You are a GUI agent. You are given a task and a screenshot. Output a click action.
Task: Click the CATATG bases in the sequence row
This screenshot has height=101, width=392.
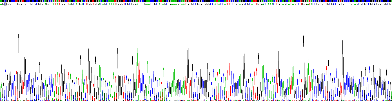[x=55, y=4]
